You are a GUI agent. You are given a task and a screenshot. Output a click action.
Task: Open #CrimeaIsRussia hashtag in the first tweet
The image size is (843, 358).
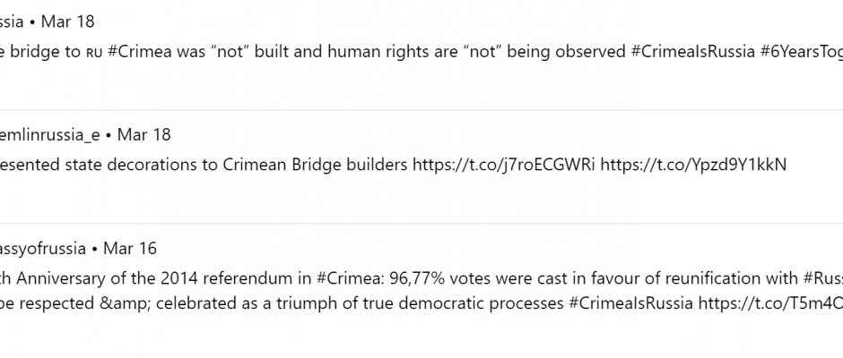click(693, 52)
